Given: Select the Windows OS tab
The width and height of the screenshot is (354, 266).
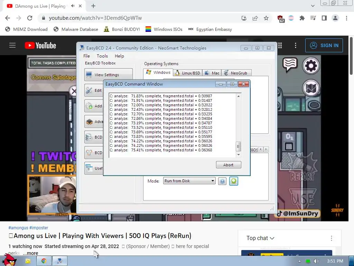Looking at the screenshot, I should [158, 72].
